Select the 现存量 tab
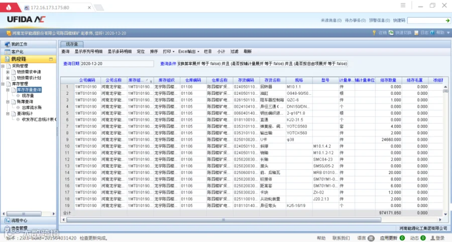The image size is (452, 242). [x=72, y=44]
